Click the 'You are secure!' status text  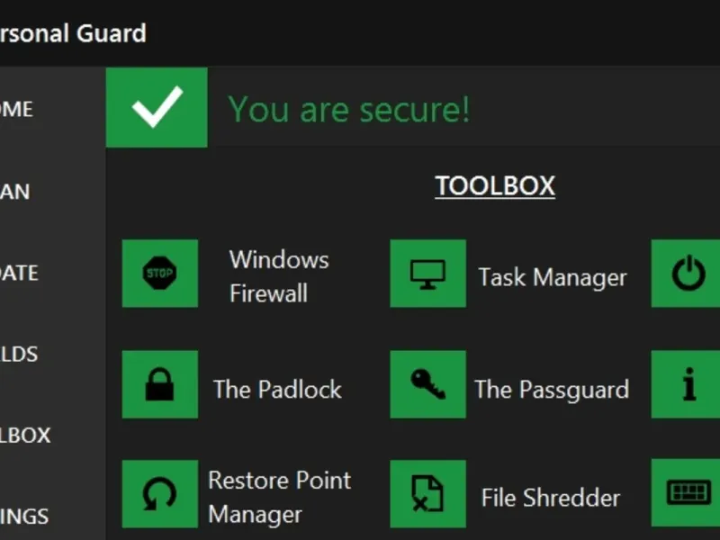pos(348,109)
